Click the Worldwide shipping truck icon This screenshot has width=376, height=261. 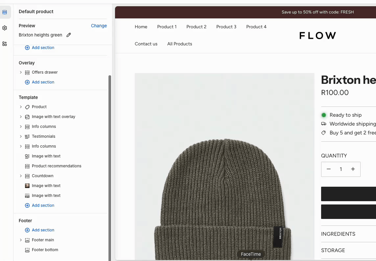pyautogui.click(x=324, y=124)
